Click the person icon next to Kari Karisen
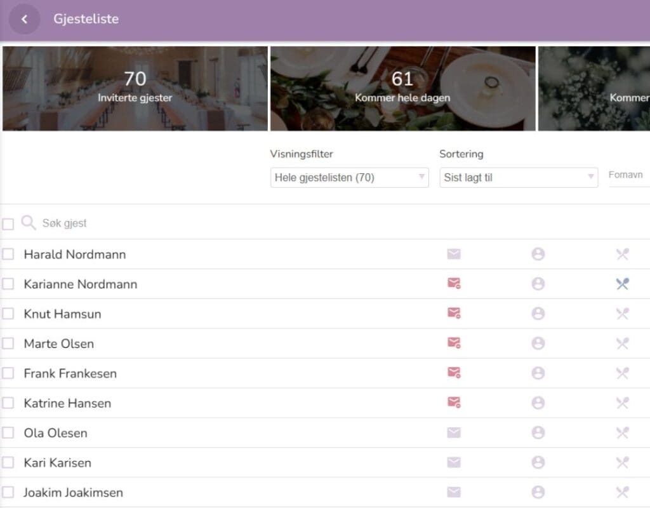The height and width of the screenshot is (508, 650). pos(538,462)
